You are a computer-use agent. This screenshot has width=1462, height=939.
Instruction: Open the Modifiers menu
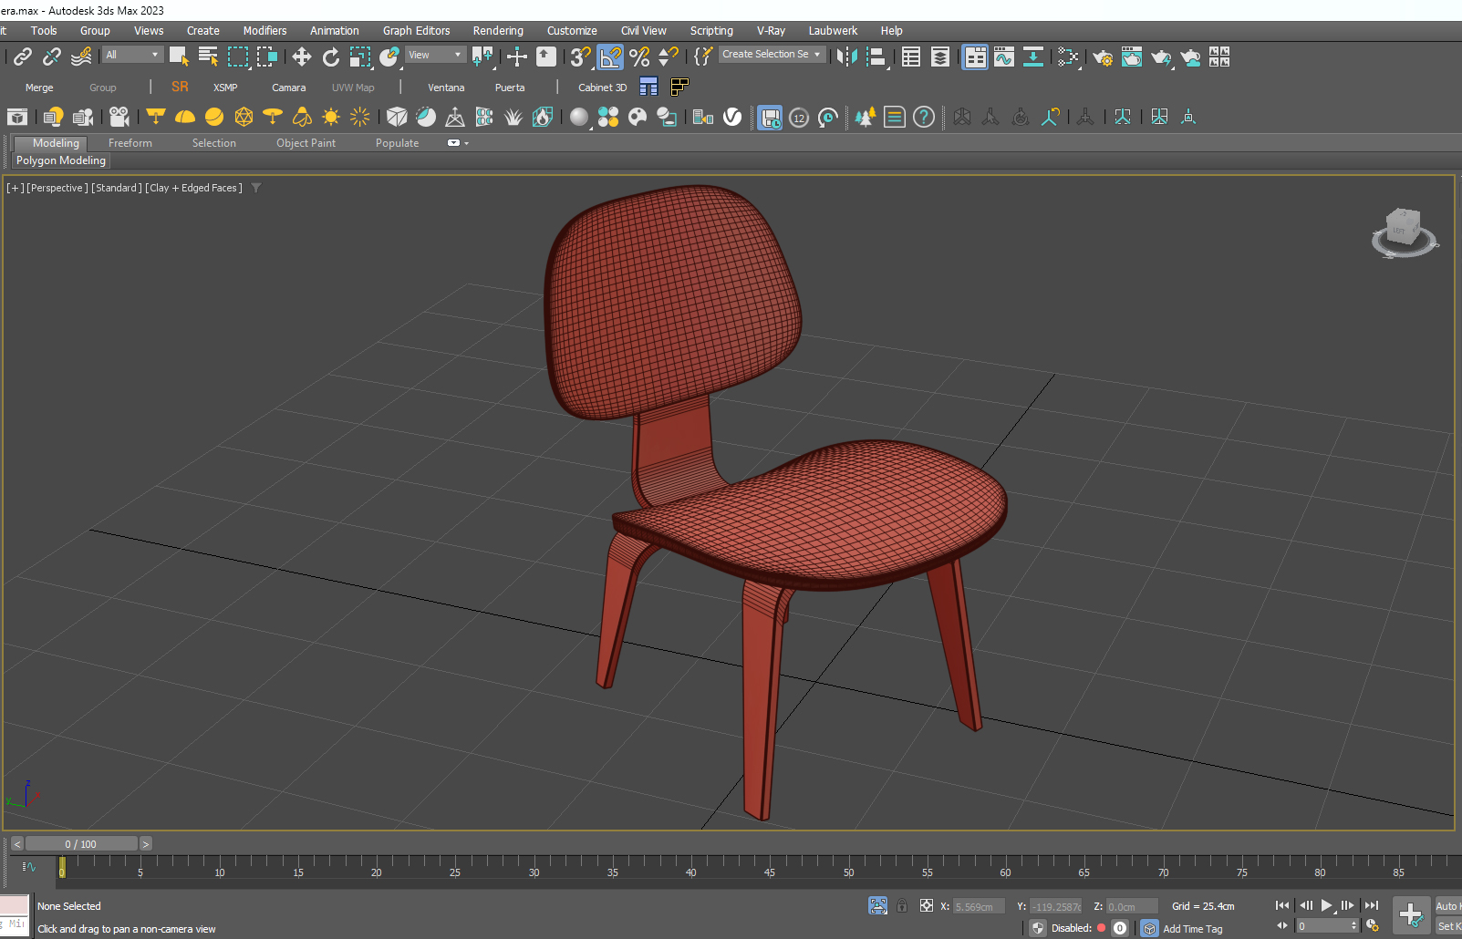264,31
